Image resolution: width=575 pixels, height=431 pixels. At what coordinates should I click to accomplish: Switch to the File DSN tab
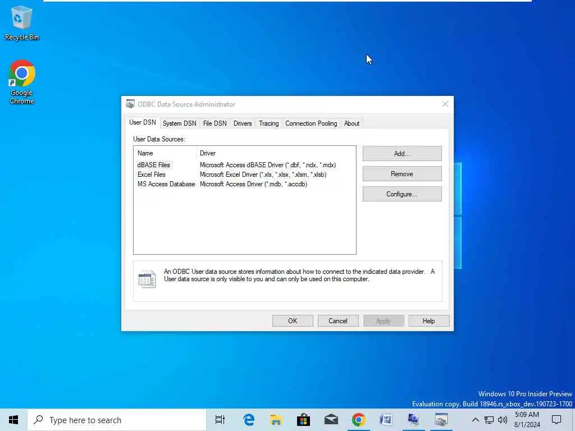(215, 123)
